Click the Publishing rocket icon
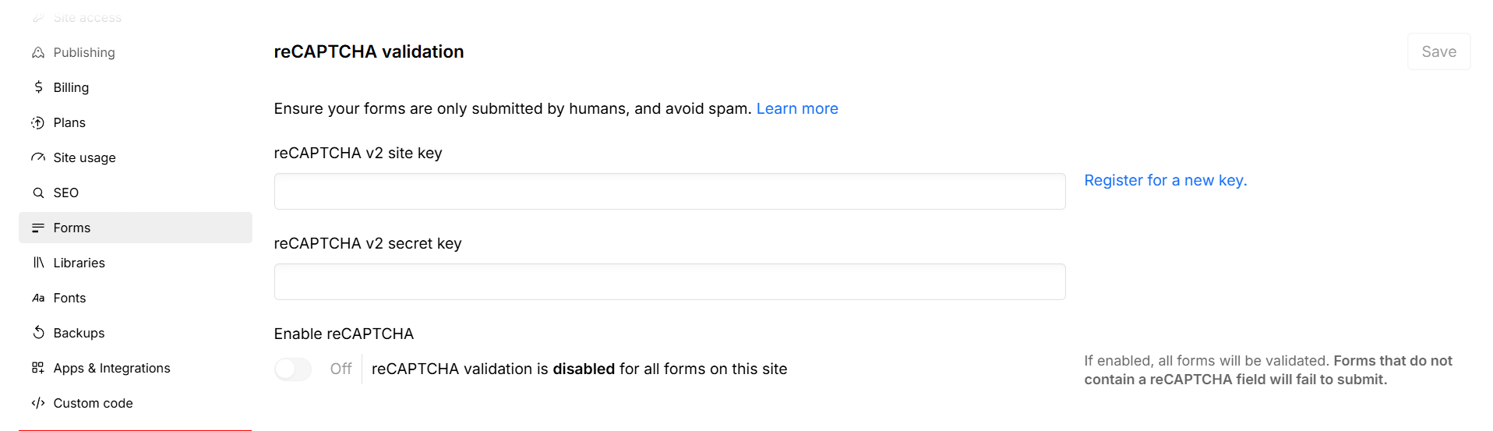The height and width of the screenshot is (431, 1493). pos(38,52)
